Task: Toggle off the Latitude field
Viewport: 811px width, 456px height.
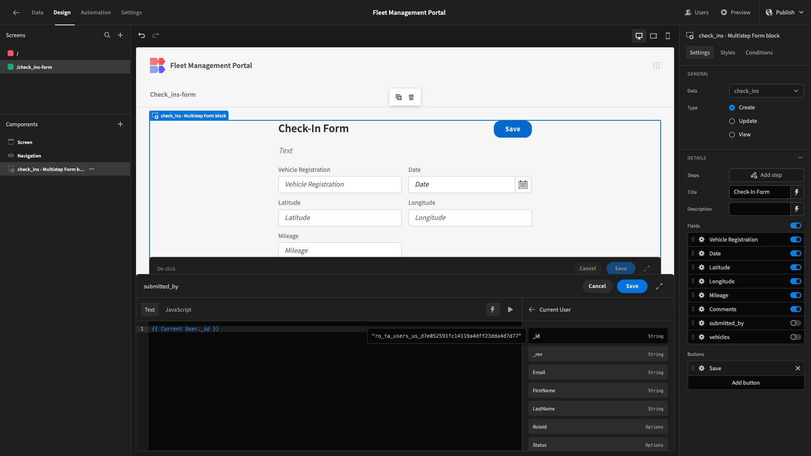Action: click(x=796, y=267)
